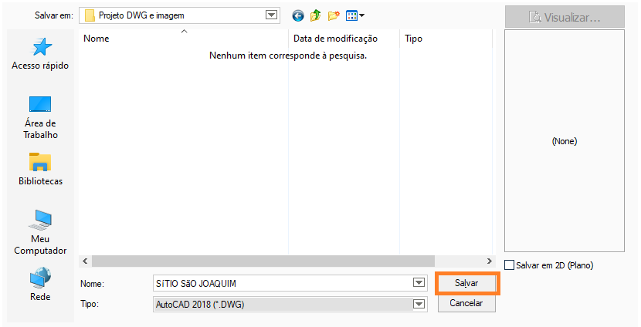This screenshot has width=641, height=327.
Task: Click the horizontal scrollbar right arrow
Action: 488,261
